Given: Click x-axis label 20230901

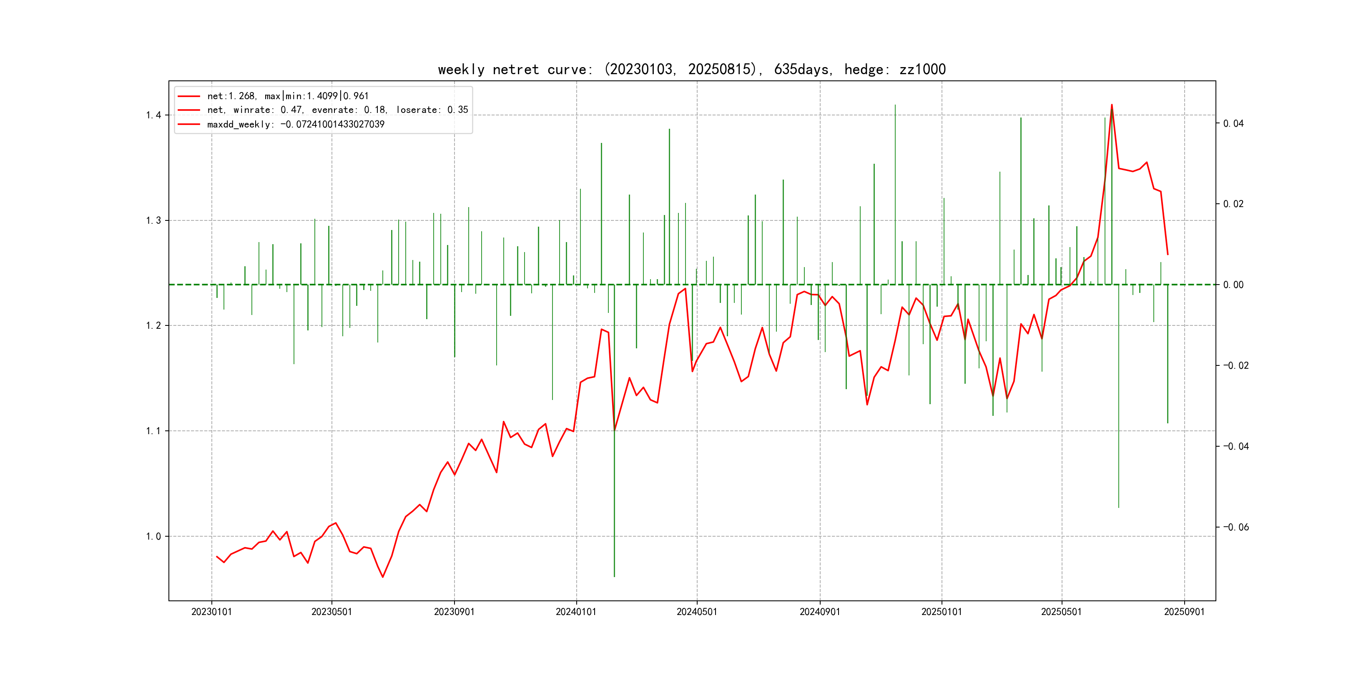Looking at the screenshot, I should pos(454,612).
